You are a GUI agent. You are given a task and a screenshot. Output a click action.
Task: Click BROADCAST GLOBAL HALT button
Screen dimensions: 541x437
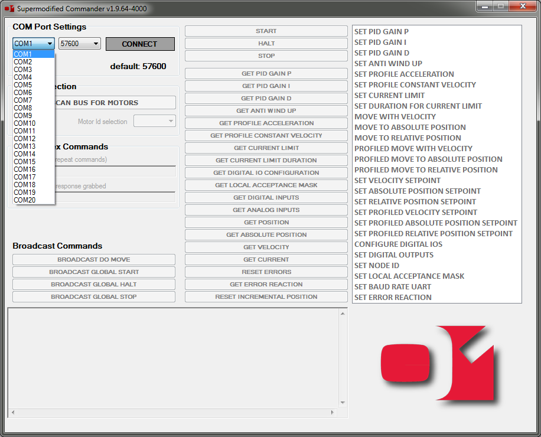pyautogui.click(x=94, y=285)
